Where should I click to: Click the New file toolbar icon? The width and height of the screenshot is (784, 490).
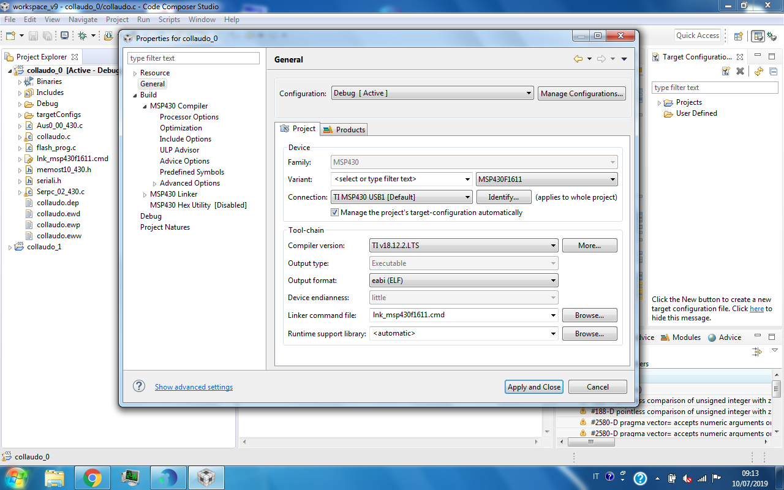(x=10, y=36)
